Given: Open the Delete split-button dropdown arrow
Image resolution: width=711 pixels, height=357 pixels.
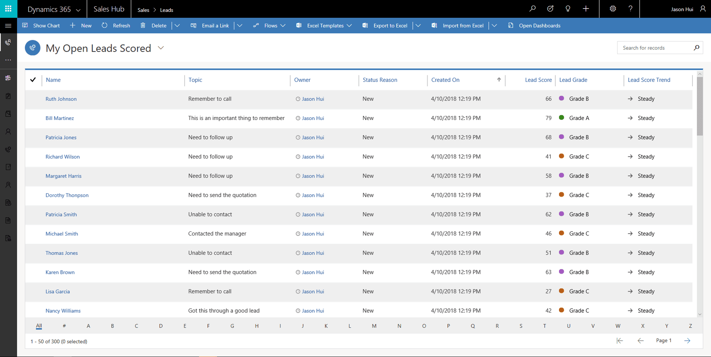Looking at the screenshot, I should click(177, 26).
